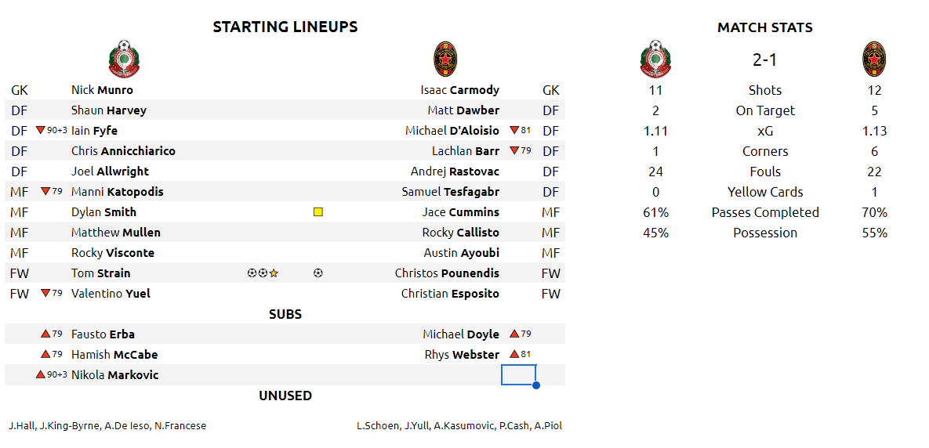Click the sub-off arrow next to Iain Fyfe
Screen dimensions: 929x448
pyautogui.click(x=41, y=131)
